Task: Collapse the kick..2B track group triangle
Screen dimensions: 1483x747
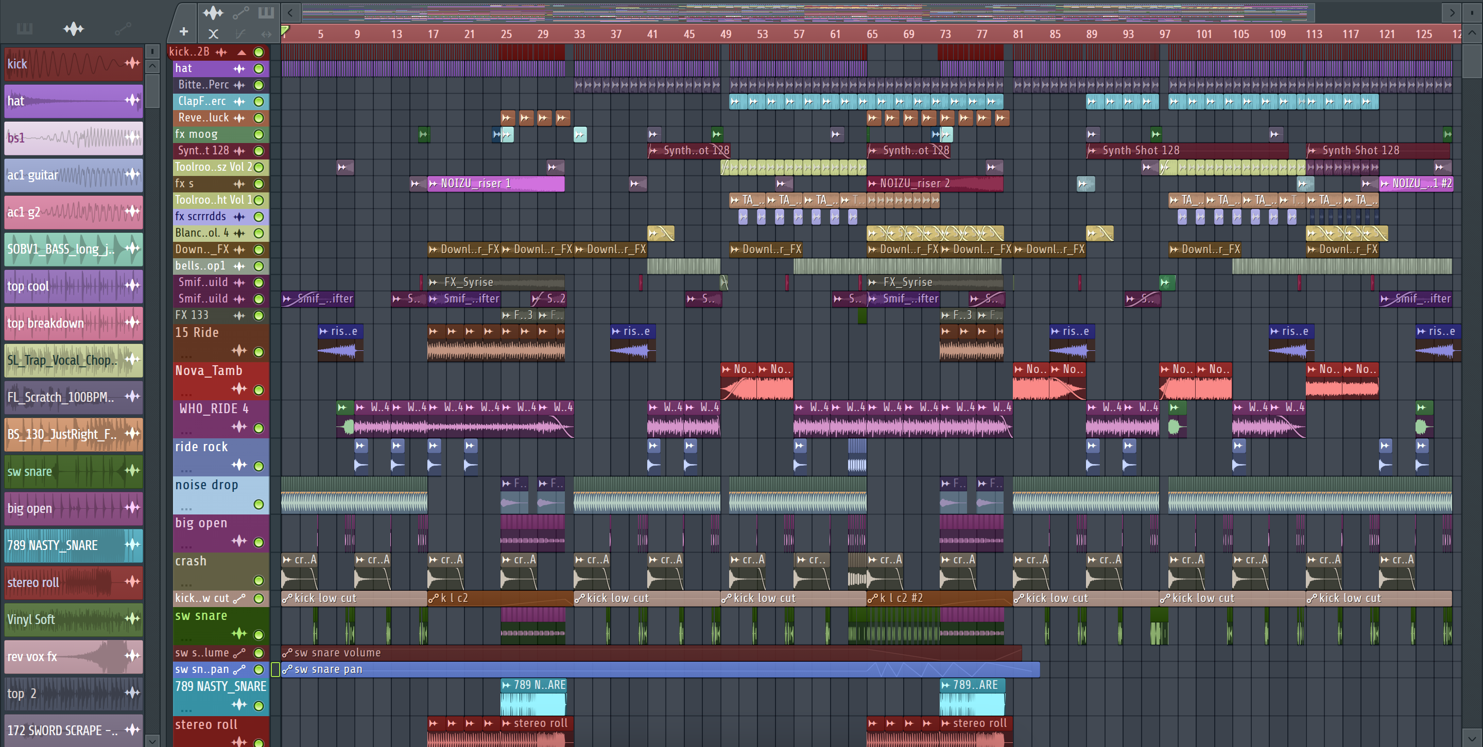Action: (x=242, y=52)
